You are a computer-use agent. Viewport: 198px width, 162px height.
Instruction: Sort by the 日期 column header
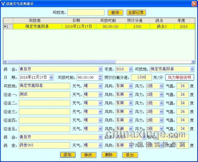pyautogui.click(x=79, y=21)
